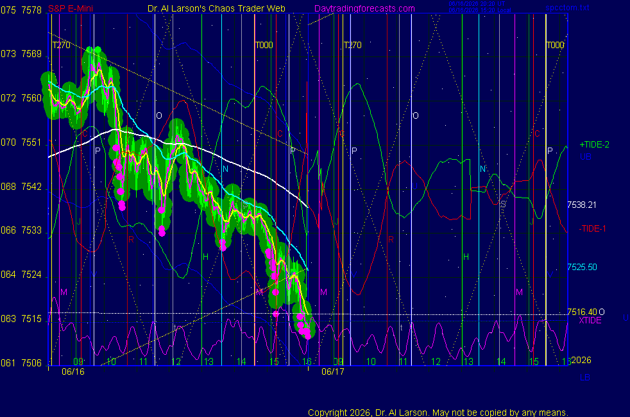The height and width of the screenshot is (417, 630).
Task: Click the '06/17' date label
Action: click(x=333, y=371)
